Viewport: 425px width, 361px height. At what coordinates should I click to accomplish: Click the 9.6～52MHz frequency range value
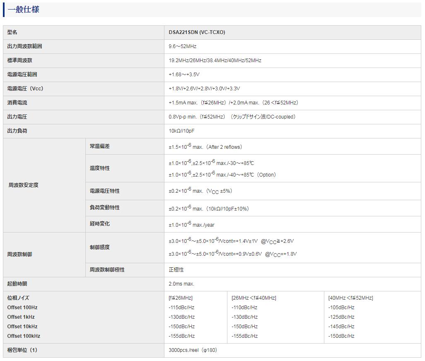[x=182, y=46]
